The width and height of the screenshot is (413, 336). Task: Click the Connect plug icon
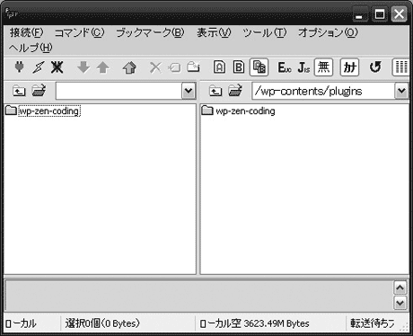coord(20,66)
